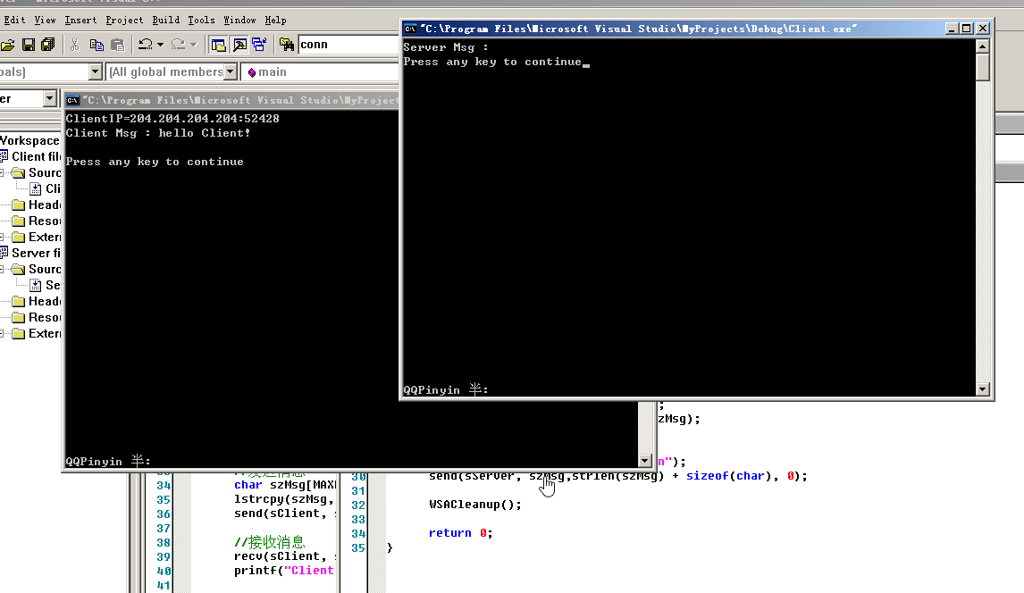Select the Client source file icon in tree

[x=36, y=188]
